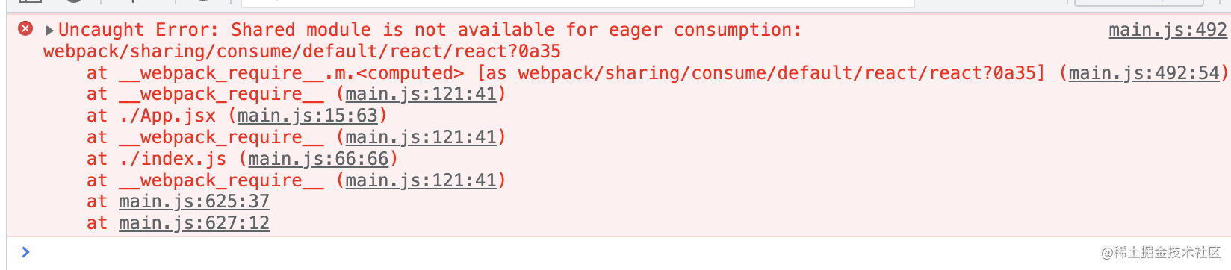Open main.js:492 source link at right

(1168, 30)
